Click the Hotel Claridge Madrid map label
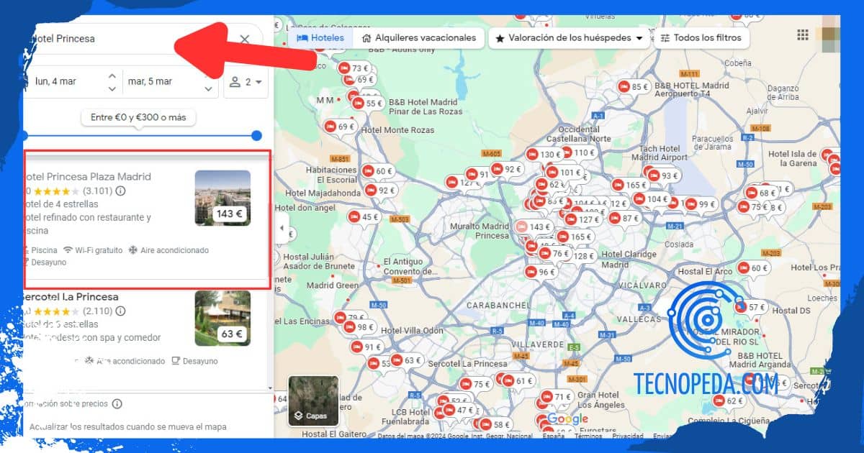 tap(629, 260)
